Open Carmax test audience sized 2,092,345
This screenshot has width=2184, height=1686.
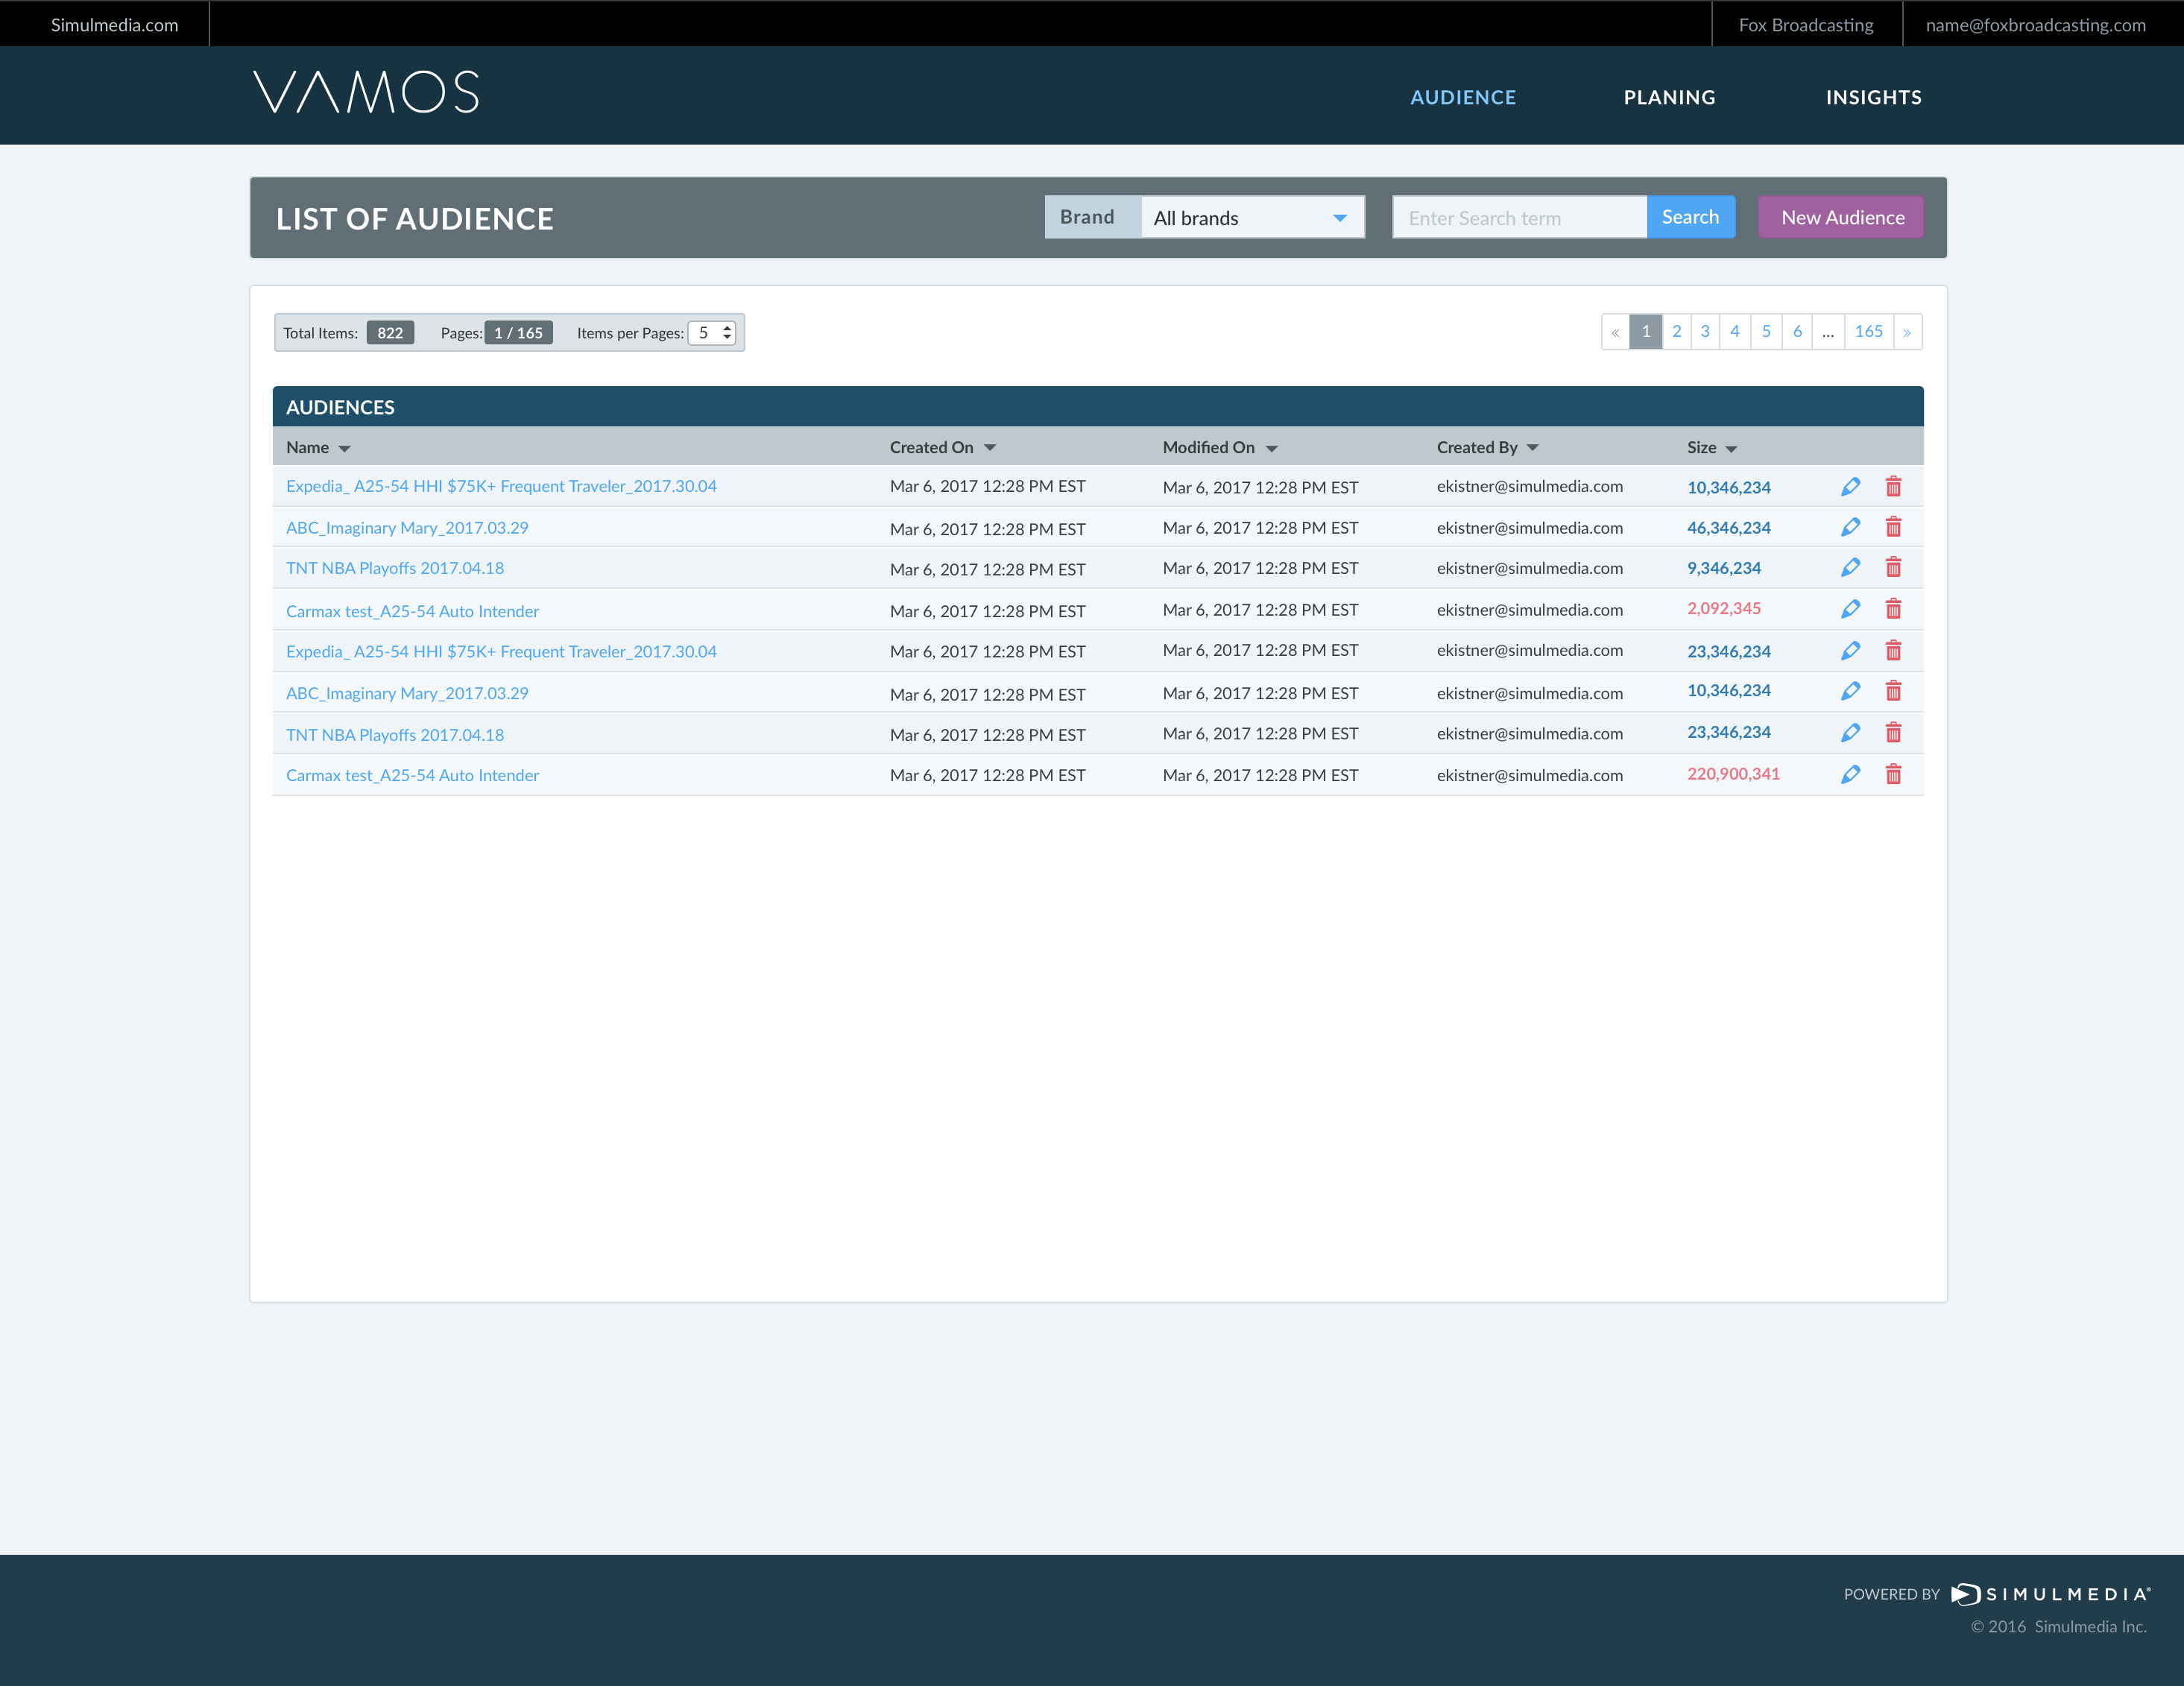(412, 611)
